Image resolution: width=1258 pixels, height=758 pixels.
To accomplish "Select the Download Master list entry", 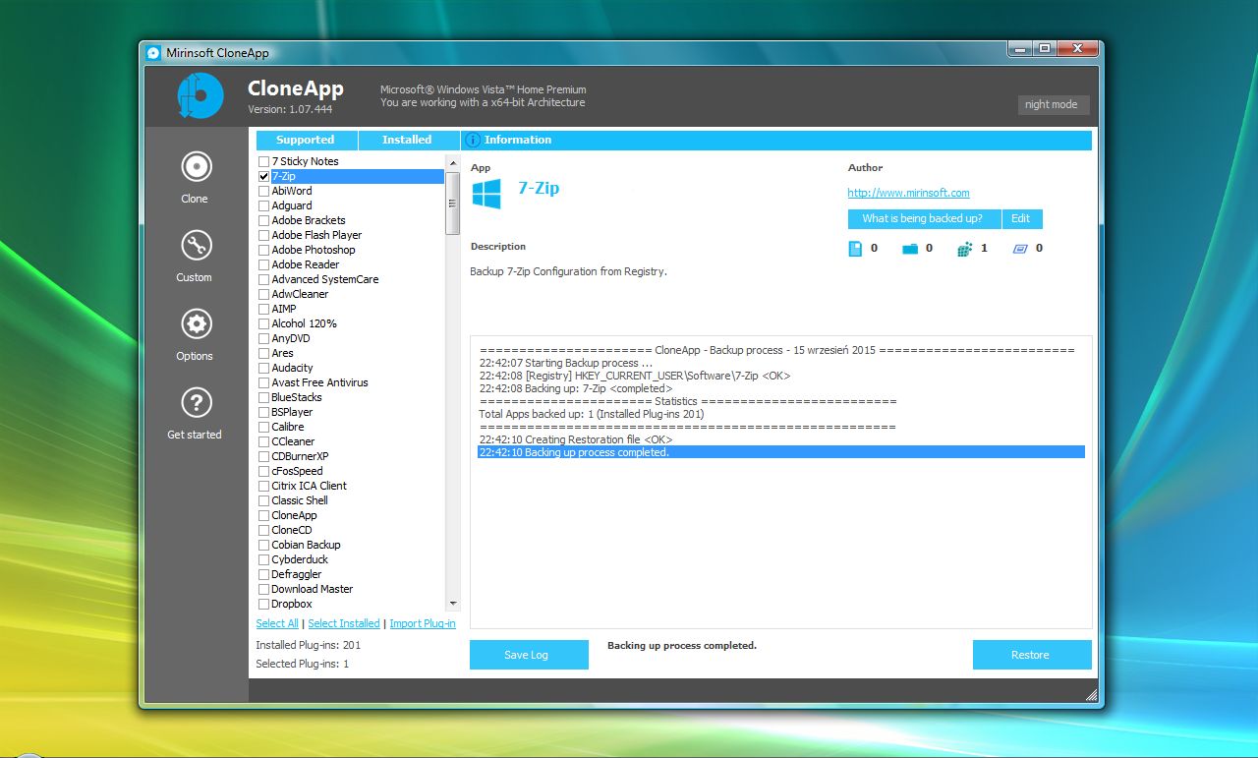I will pyautogui.click(x=312, y=590).
